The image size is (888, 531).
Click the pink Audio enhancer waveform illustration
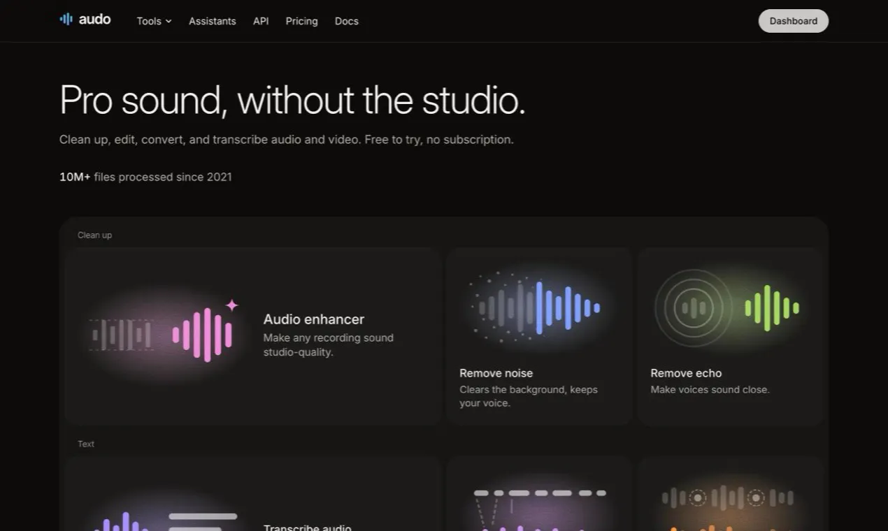coord(164,334)
